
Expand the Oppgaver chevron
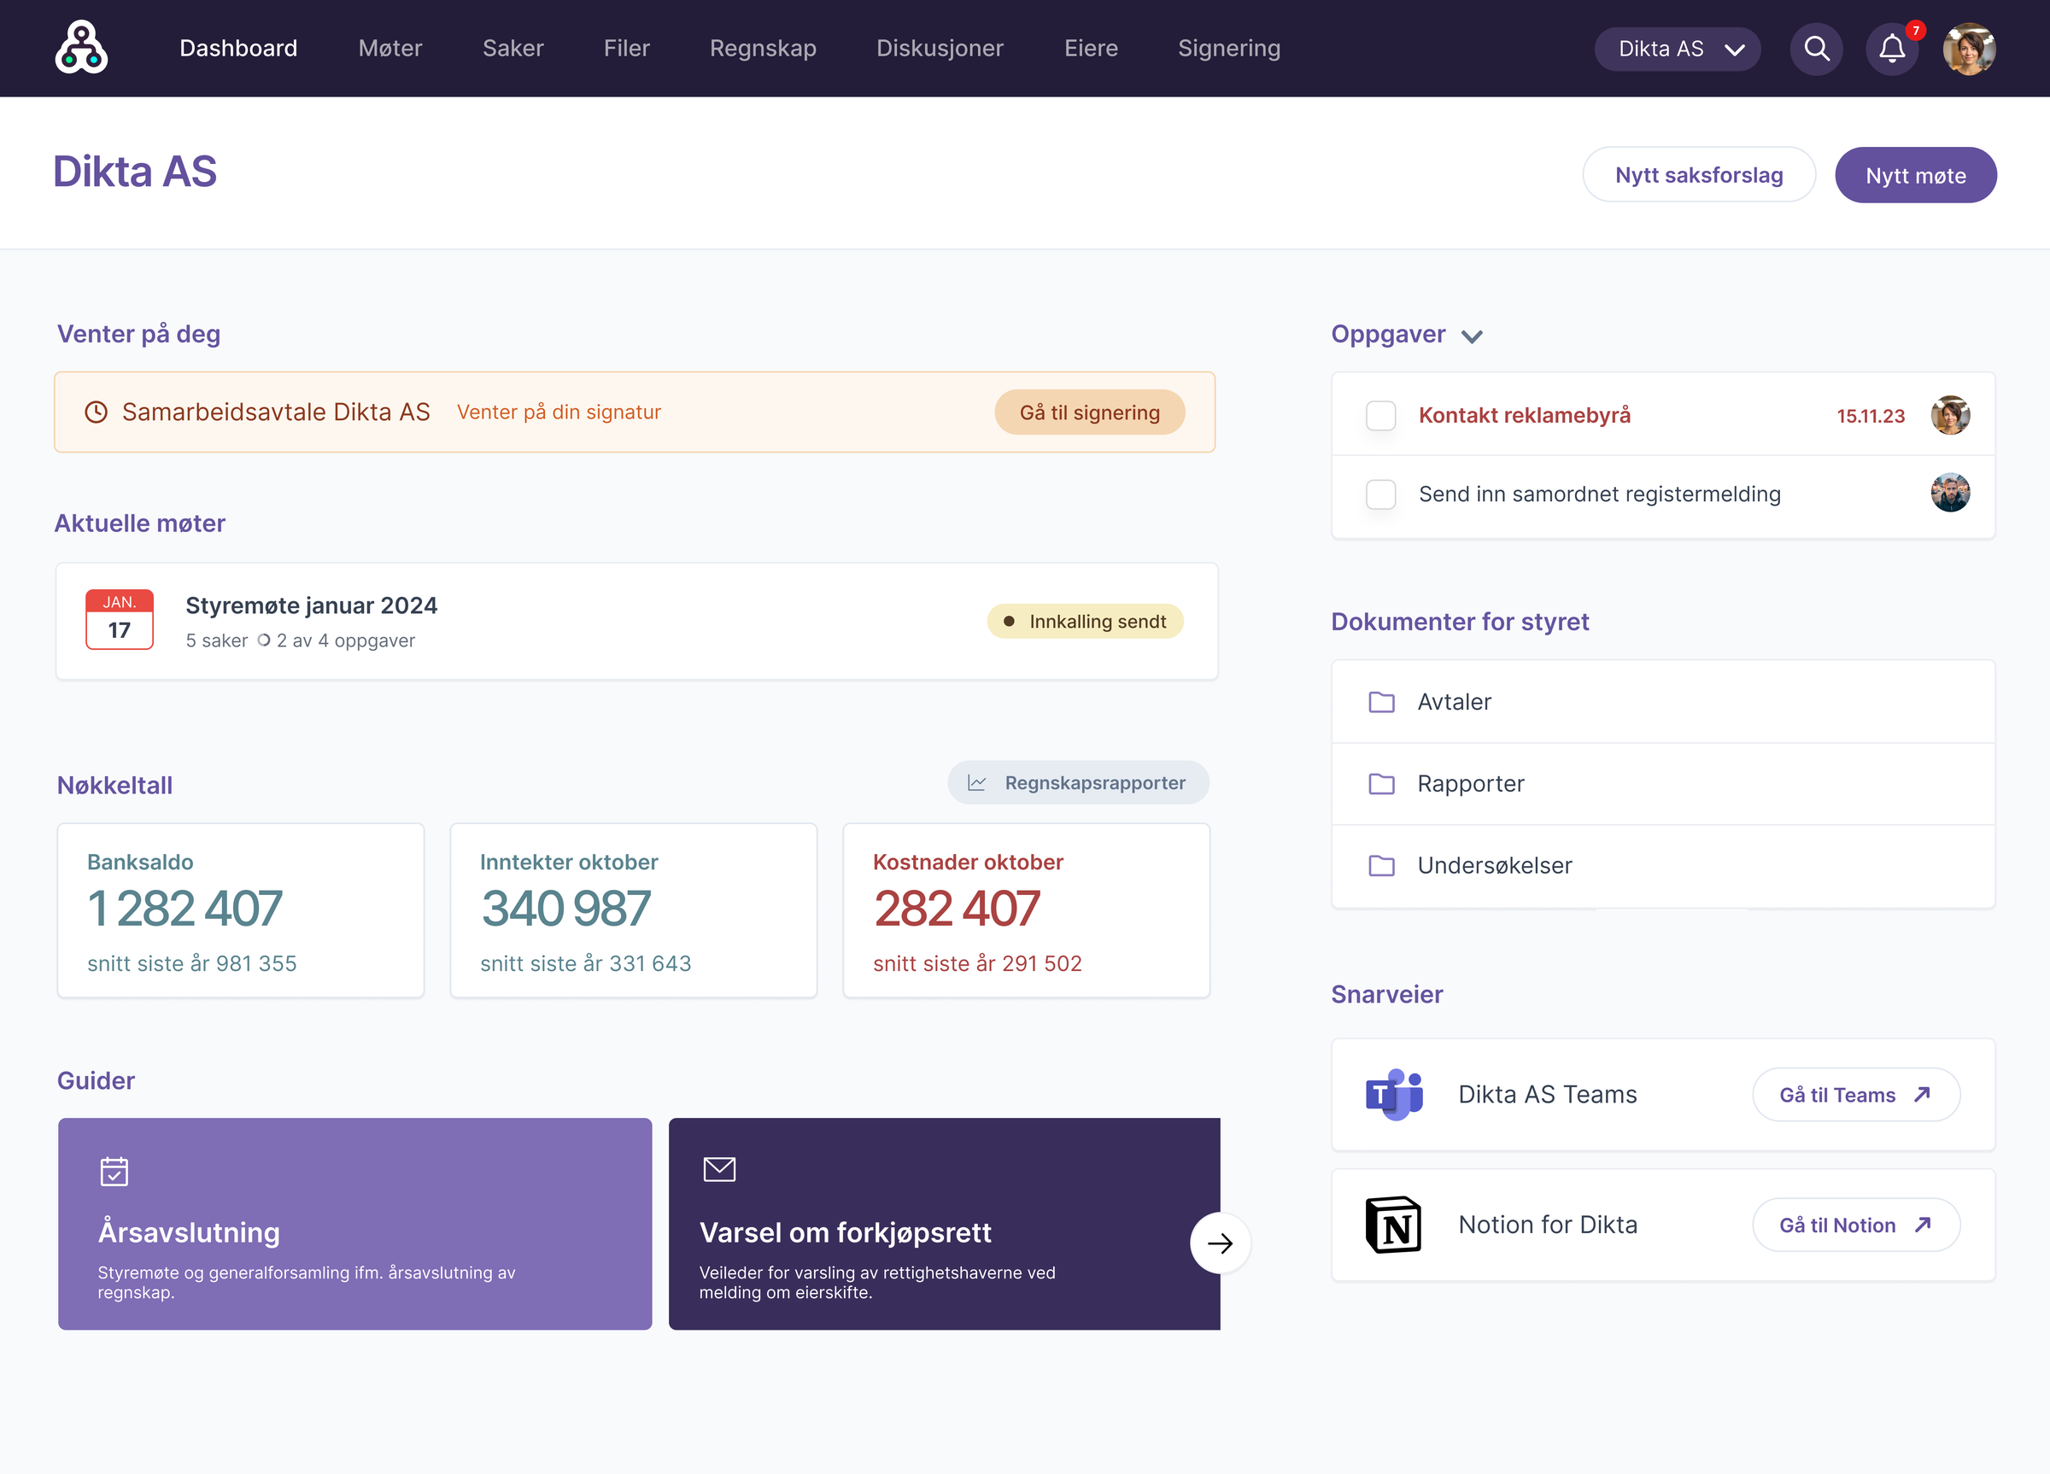[x=1472, y=337]
